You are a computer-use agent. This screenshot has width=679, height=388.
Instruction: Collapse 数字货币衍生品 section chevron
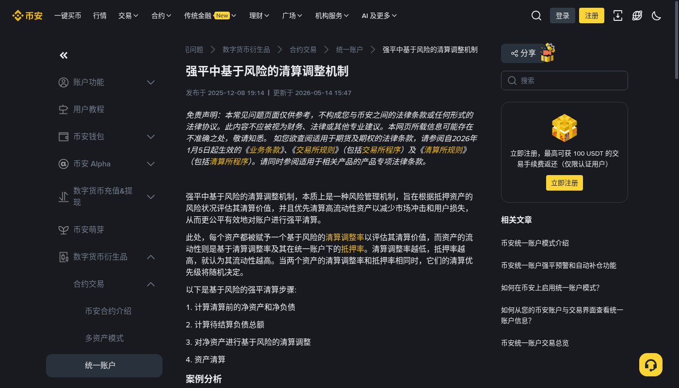pos(151,257)
